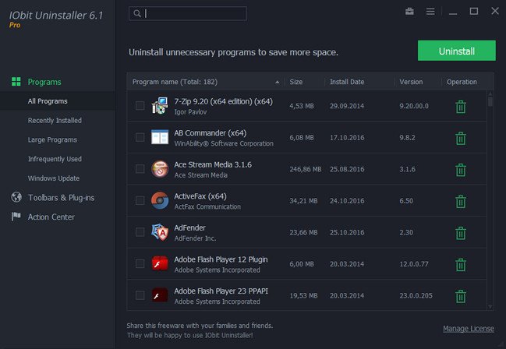Click the 7-Zip program icon
The width and height of the screenshot is (506, 349).
pos(160,105)
